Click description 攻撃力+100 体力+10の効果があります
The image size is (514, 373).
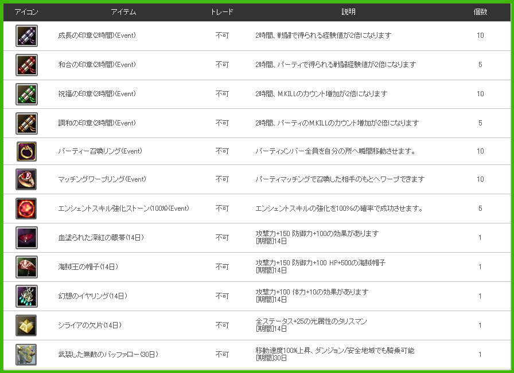point(311,292)
